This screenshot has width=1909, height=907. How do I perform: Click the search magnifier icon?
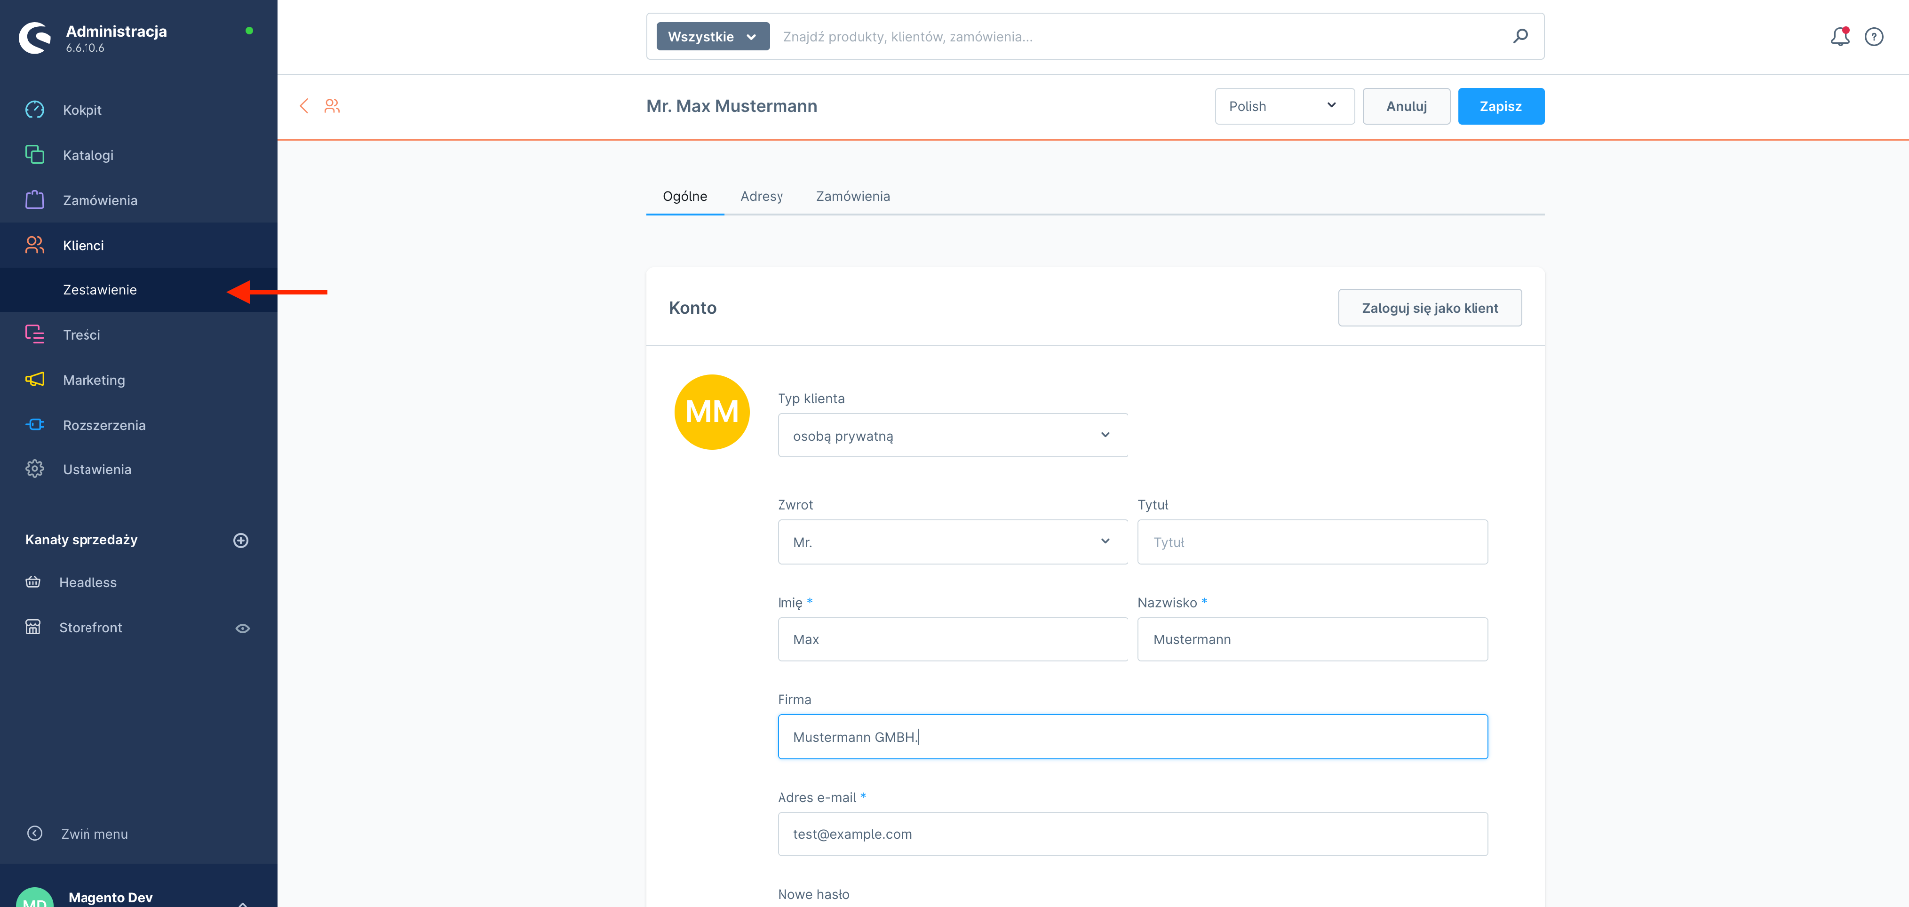click(x=1520, y=36)
